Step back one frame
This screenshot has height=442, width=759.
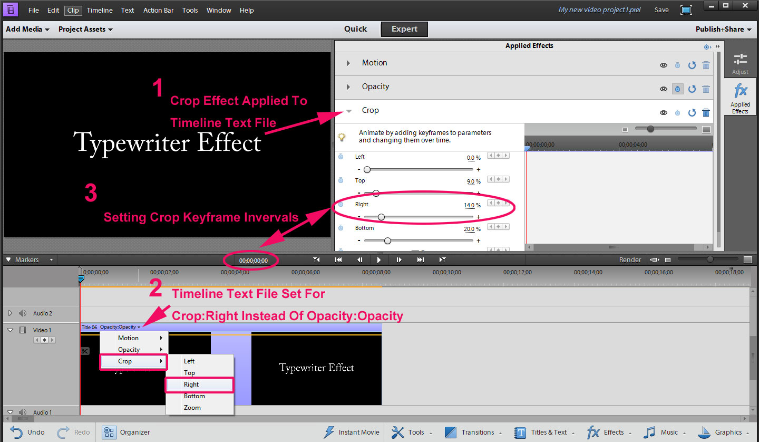pos(360,260)
